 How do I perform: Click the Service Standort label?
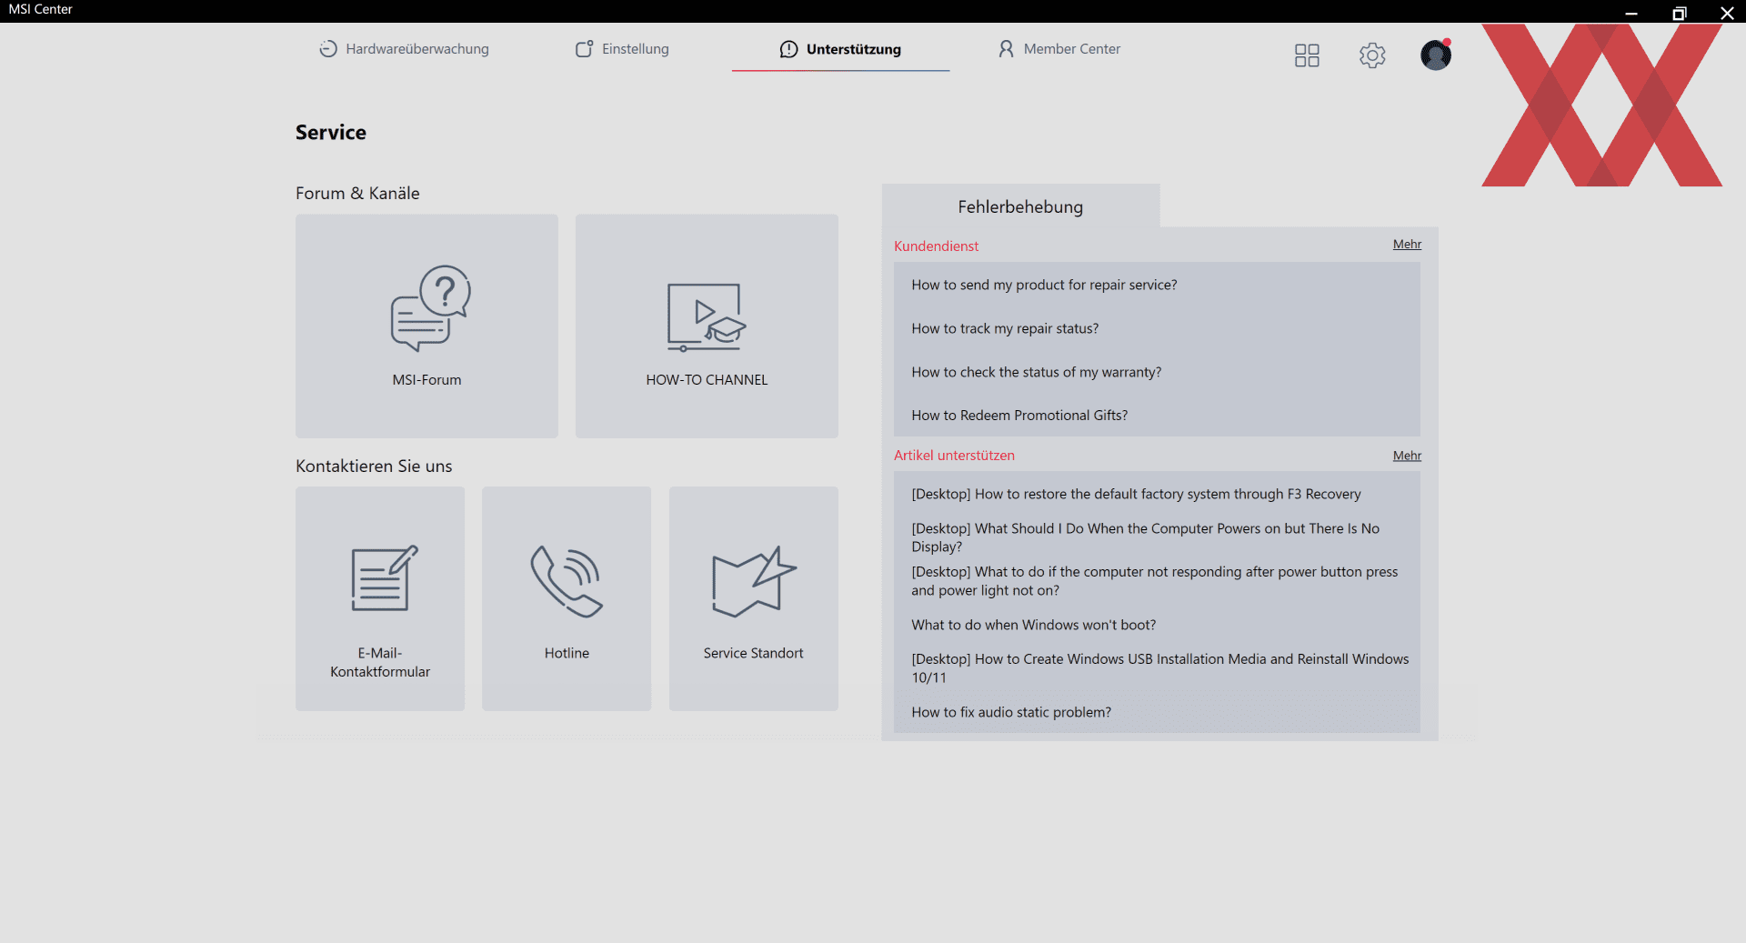pos(753,653)
